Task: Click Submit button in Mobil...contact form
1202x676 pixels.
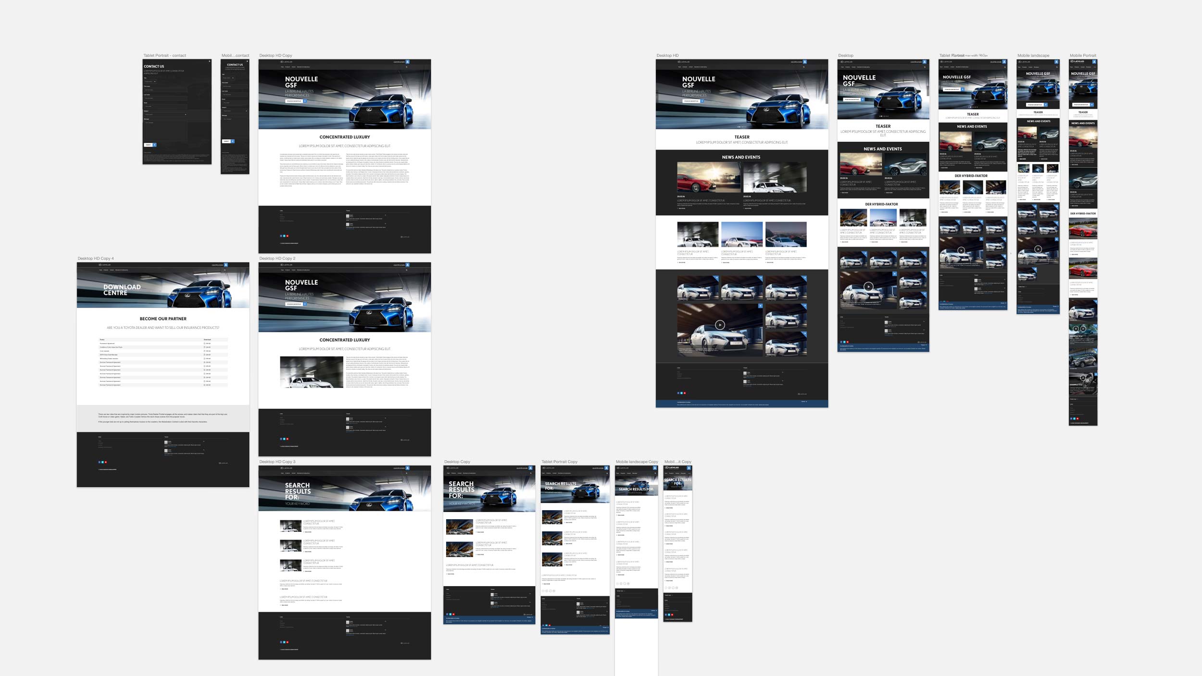Action: tap(226, 141)
